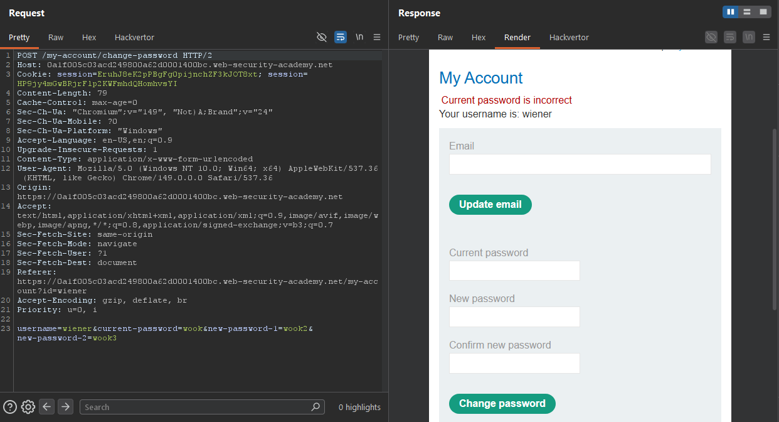Viewport: 779px width, 422px height.
Task: Focus the Current password input field
Action: (x=514, y=271)
